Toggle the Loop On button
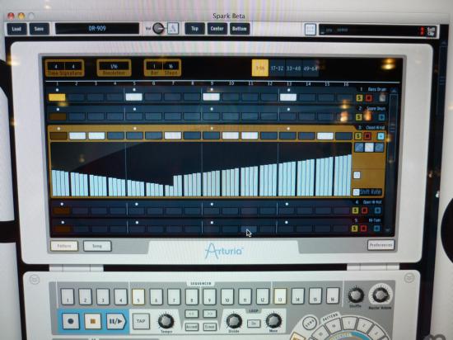The height and width of the screenshot is (340, 453). click(254, 323)
